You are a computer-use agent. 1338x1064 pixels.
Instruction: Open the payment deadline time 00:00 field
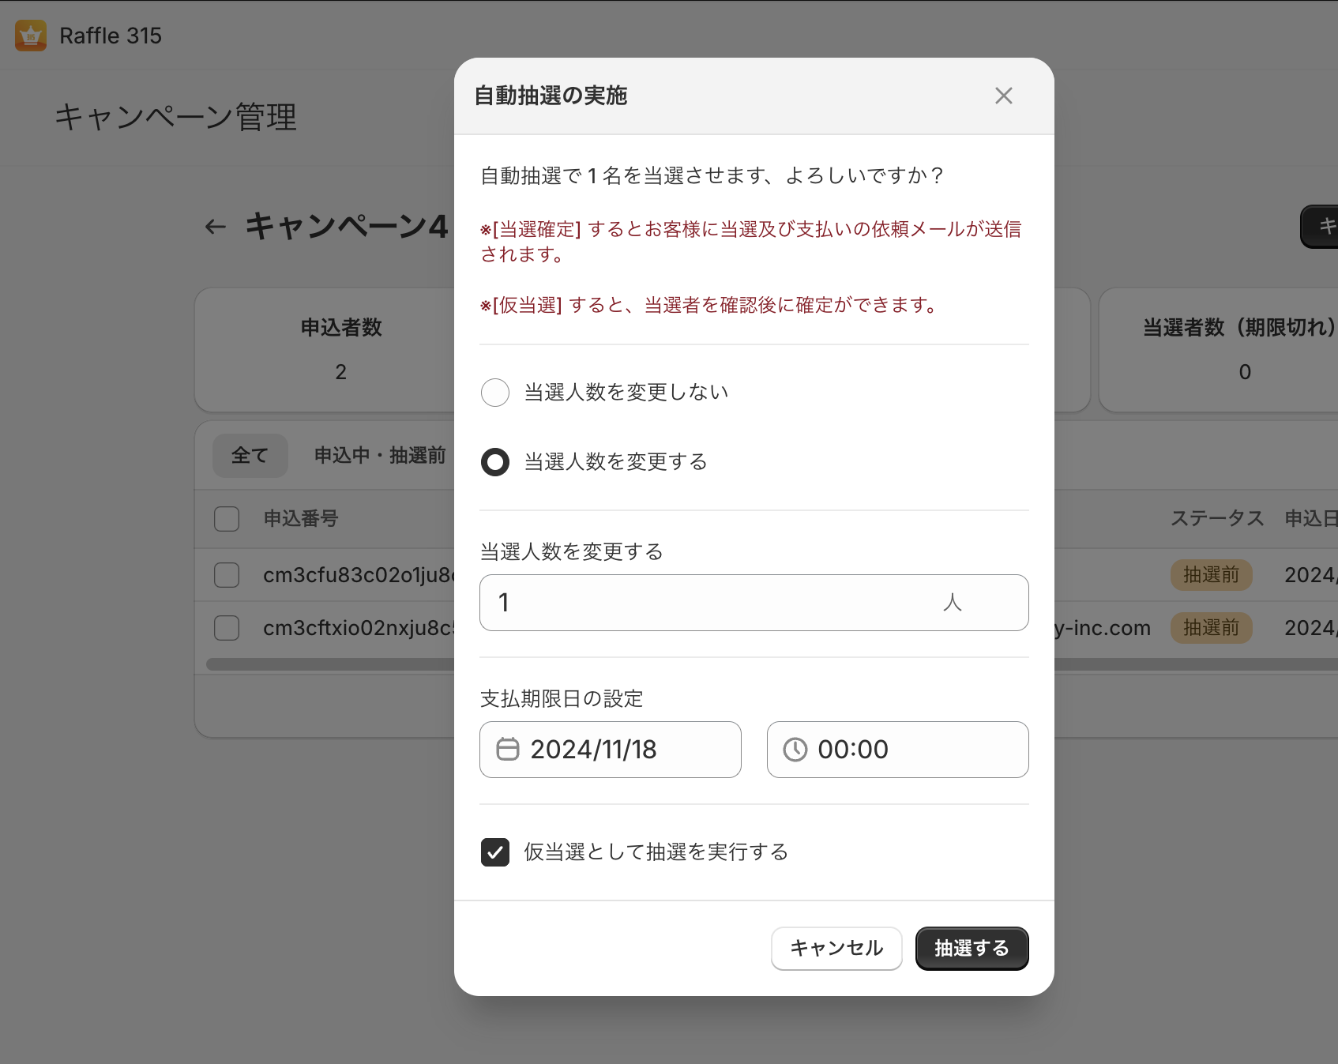coord(897,750)
